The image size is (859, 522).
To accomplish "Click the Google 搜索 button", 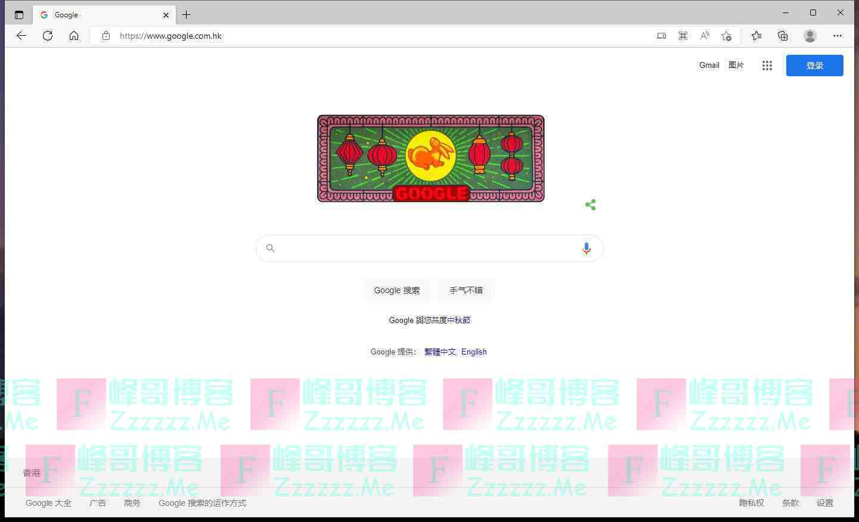I will [x=397, y=290].
